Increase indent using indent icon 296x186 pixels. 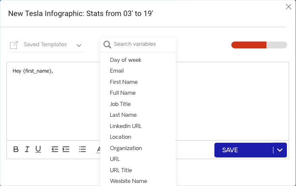(66, 149)
